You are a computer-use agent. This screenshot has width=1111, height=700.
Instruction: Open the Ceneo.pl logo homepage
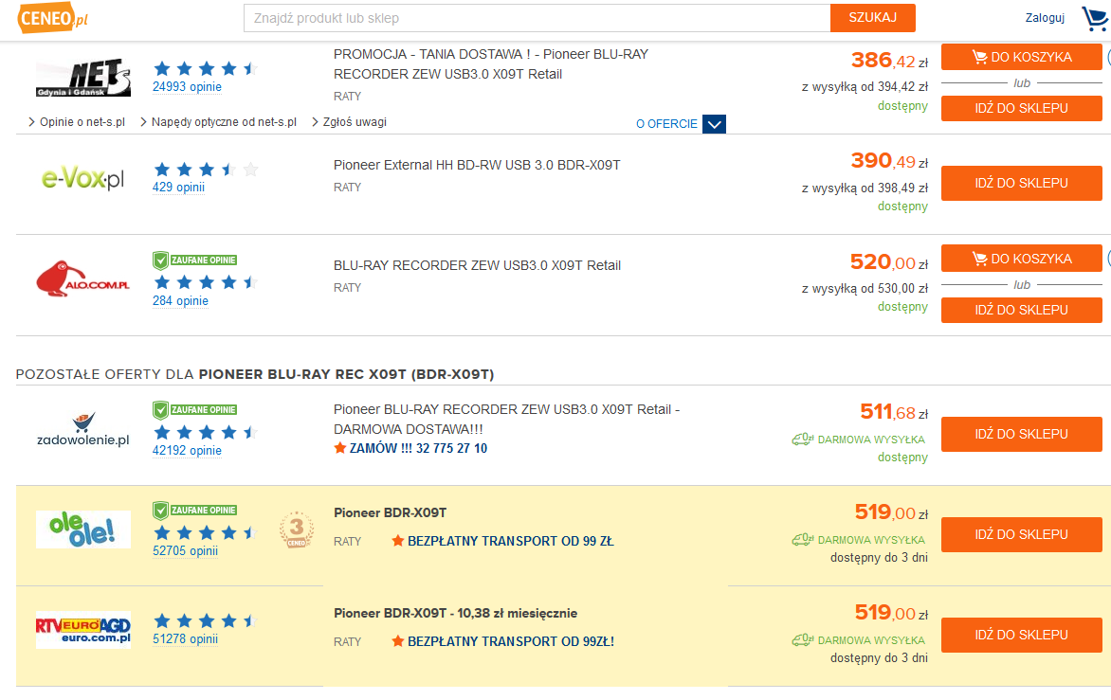click(x=53, y=18)
